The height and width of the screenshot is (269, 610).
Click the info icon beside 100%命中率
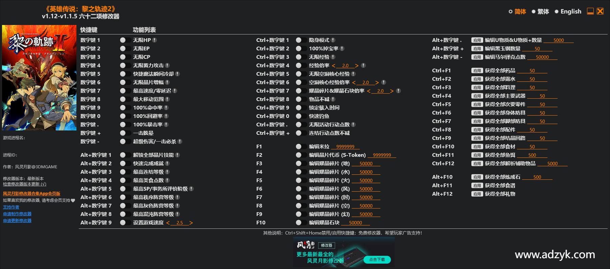click(x=166, y=107)
